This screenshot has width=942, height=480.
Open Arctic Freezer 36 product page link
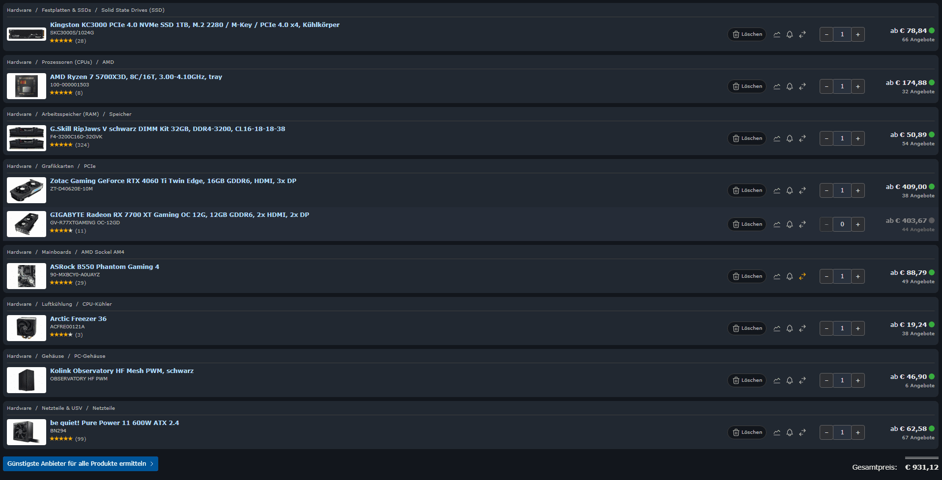78,319
